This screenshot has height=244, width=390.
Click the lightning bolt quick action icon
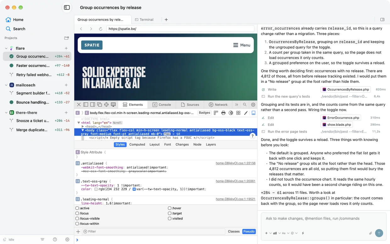pos(303,233)
